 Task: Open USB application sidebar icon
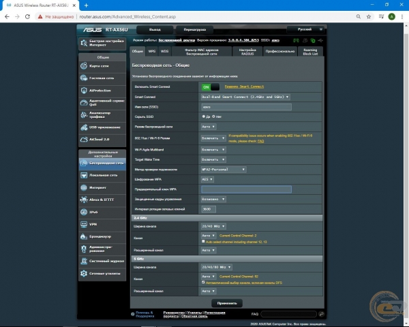click(x=84, y=127)
